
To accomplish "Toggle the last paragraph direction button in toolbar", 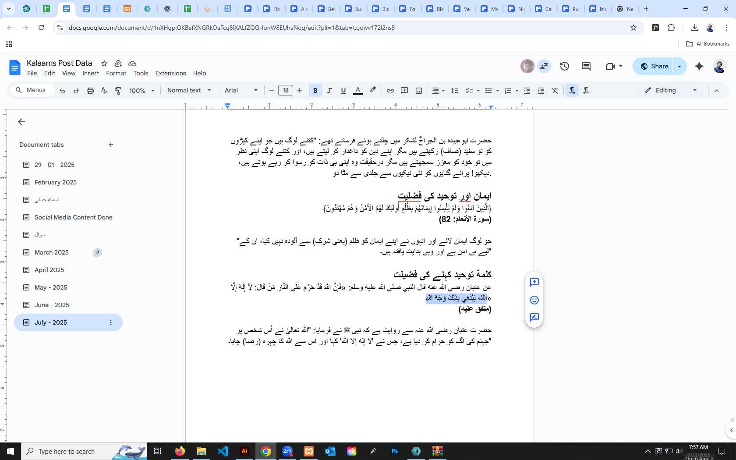I will tap(586, 91).
